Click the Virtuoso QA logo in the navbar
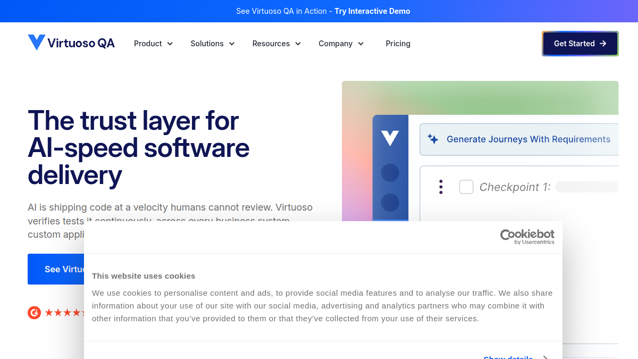Image resolution: width=638 pixels, height=359 pixels. coord(71,43)
